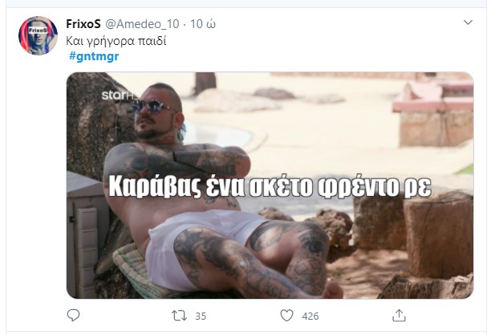Open the FrixoS display name link
The image size is (503, 335).
tap(83, 24)
